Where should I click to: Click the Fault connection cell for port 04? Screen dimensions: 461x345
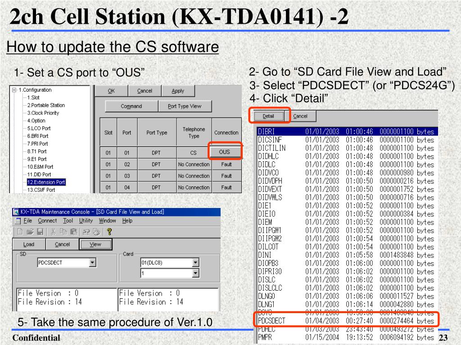pyautogui.click(x=226, y=187)
